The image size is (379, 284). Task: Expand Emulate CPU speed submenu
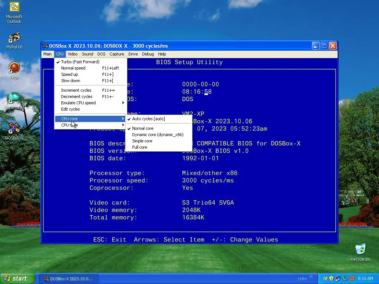pyautogui.click(x=91, y=103)
